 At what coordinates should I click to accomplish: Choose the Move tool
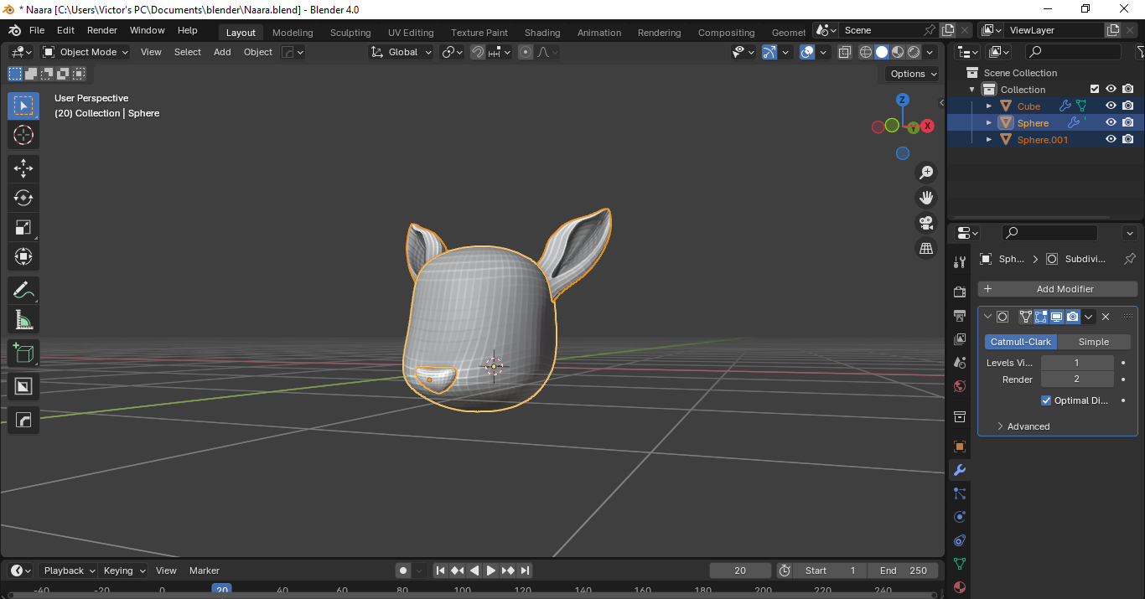tap(23, 168)
